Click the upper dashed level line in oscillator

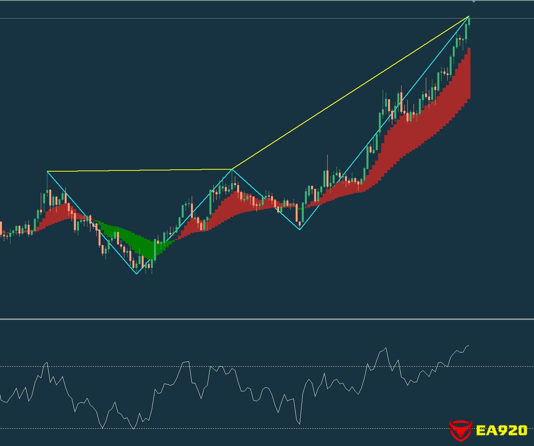[270, 366]
